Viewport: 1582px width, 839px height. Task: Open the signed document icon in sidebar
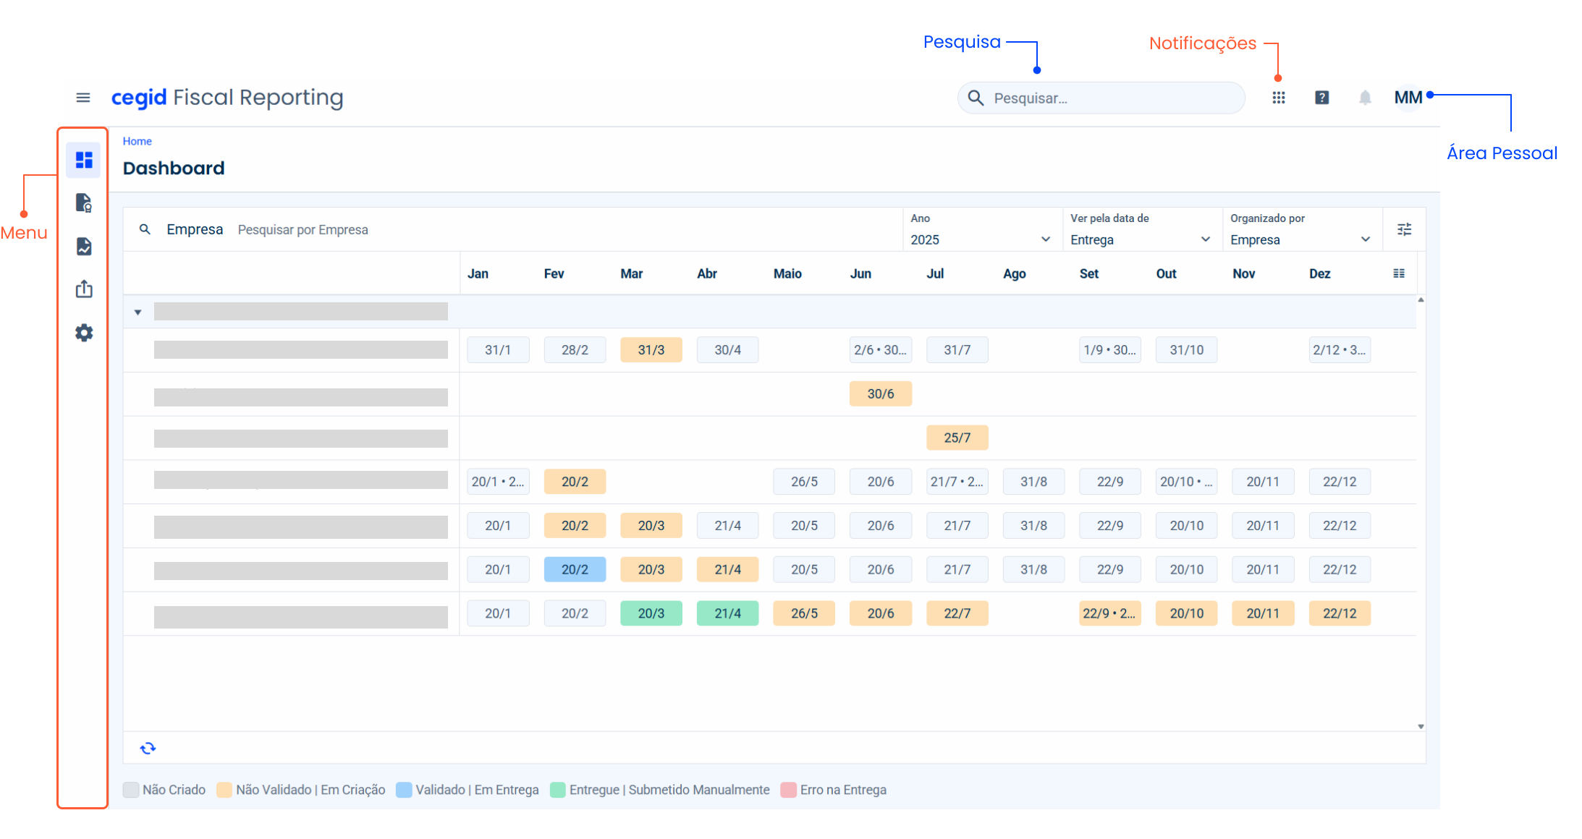[x=84, y=246]
